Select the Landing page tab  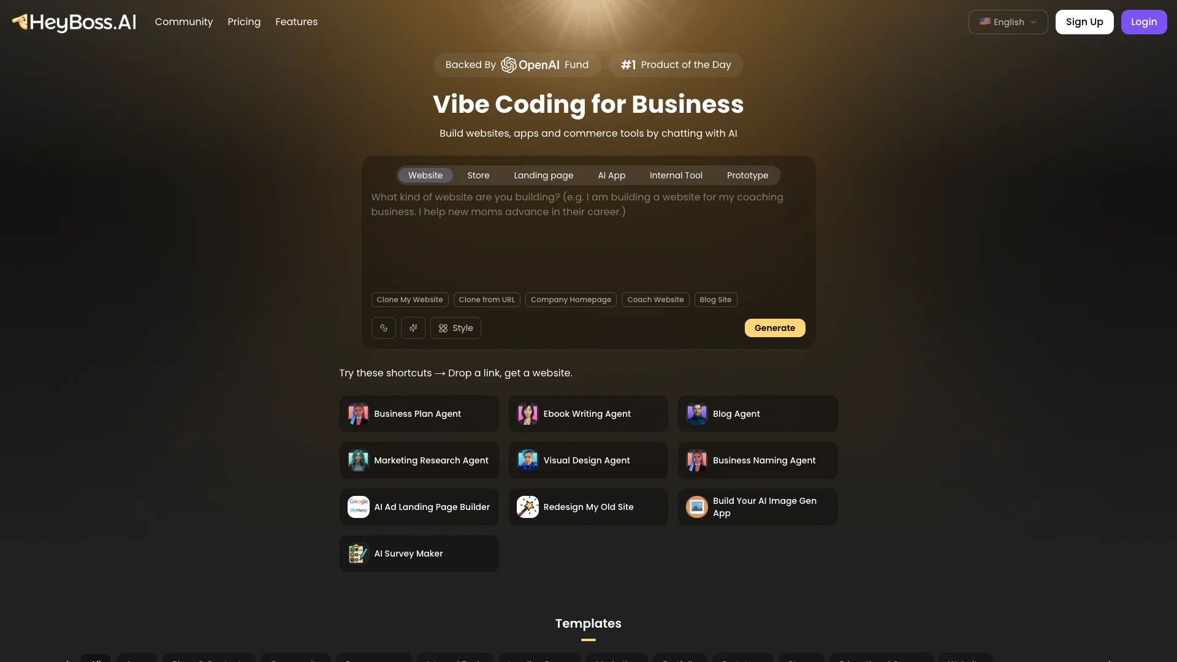544,175
